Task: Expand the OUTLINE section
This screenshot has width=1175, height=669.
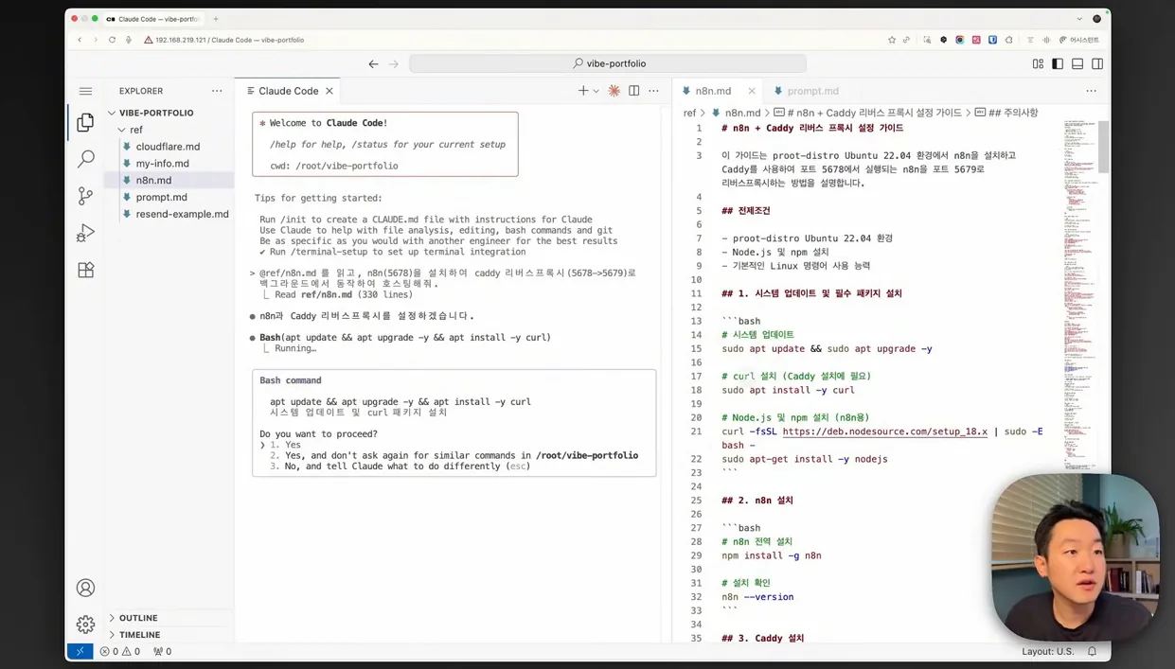Action: (138, 618)
